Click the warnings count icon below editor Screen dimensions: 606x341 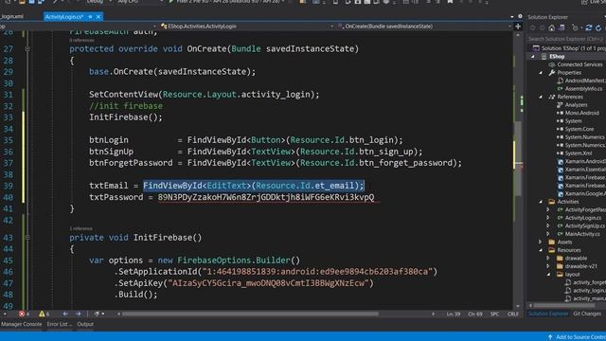42,314
